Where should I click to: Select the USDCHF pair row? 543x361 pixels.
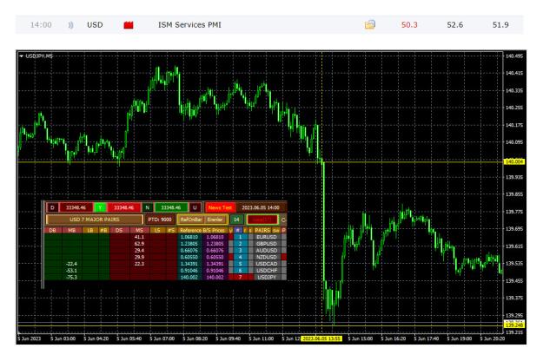[x=267, y=271]
